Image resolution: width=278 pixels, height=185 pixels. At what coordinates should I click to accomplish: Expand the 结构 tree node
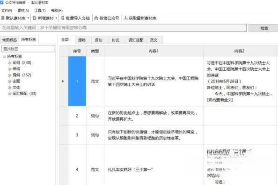coord(9,69)
